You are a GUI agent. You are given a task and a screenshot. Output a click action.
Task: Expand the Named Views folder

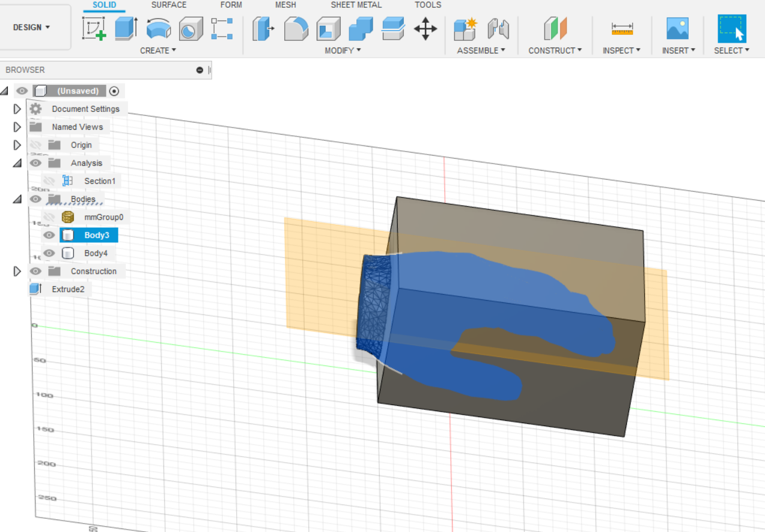tap(17, 127)
